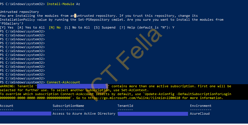Click the highlighted [N] No option
This screenshot has height=125, width=248.
(55, 27)
